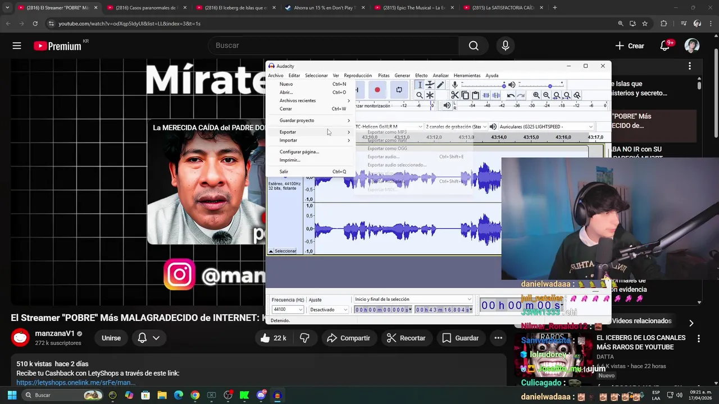Click the Unirse channel button
The width and height of the screenshot is (719, 404).
(111, 338)
